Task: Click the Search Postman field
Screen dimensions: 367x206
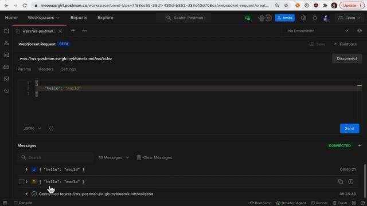Action: tap(183, 18)
